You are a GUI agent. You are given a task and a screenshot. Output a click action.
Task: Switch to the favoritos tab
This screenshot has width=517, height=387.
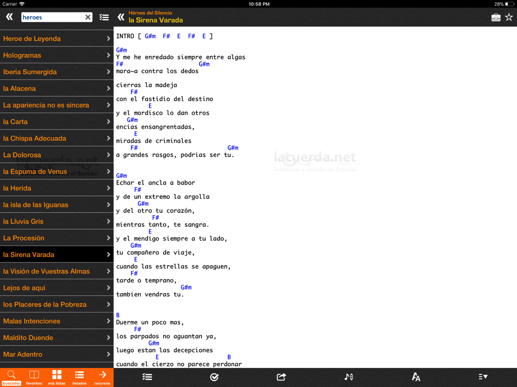pos(34,377)
